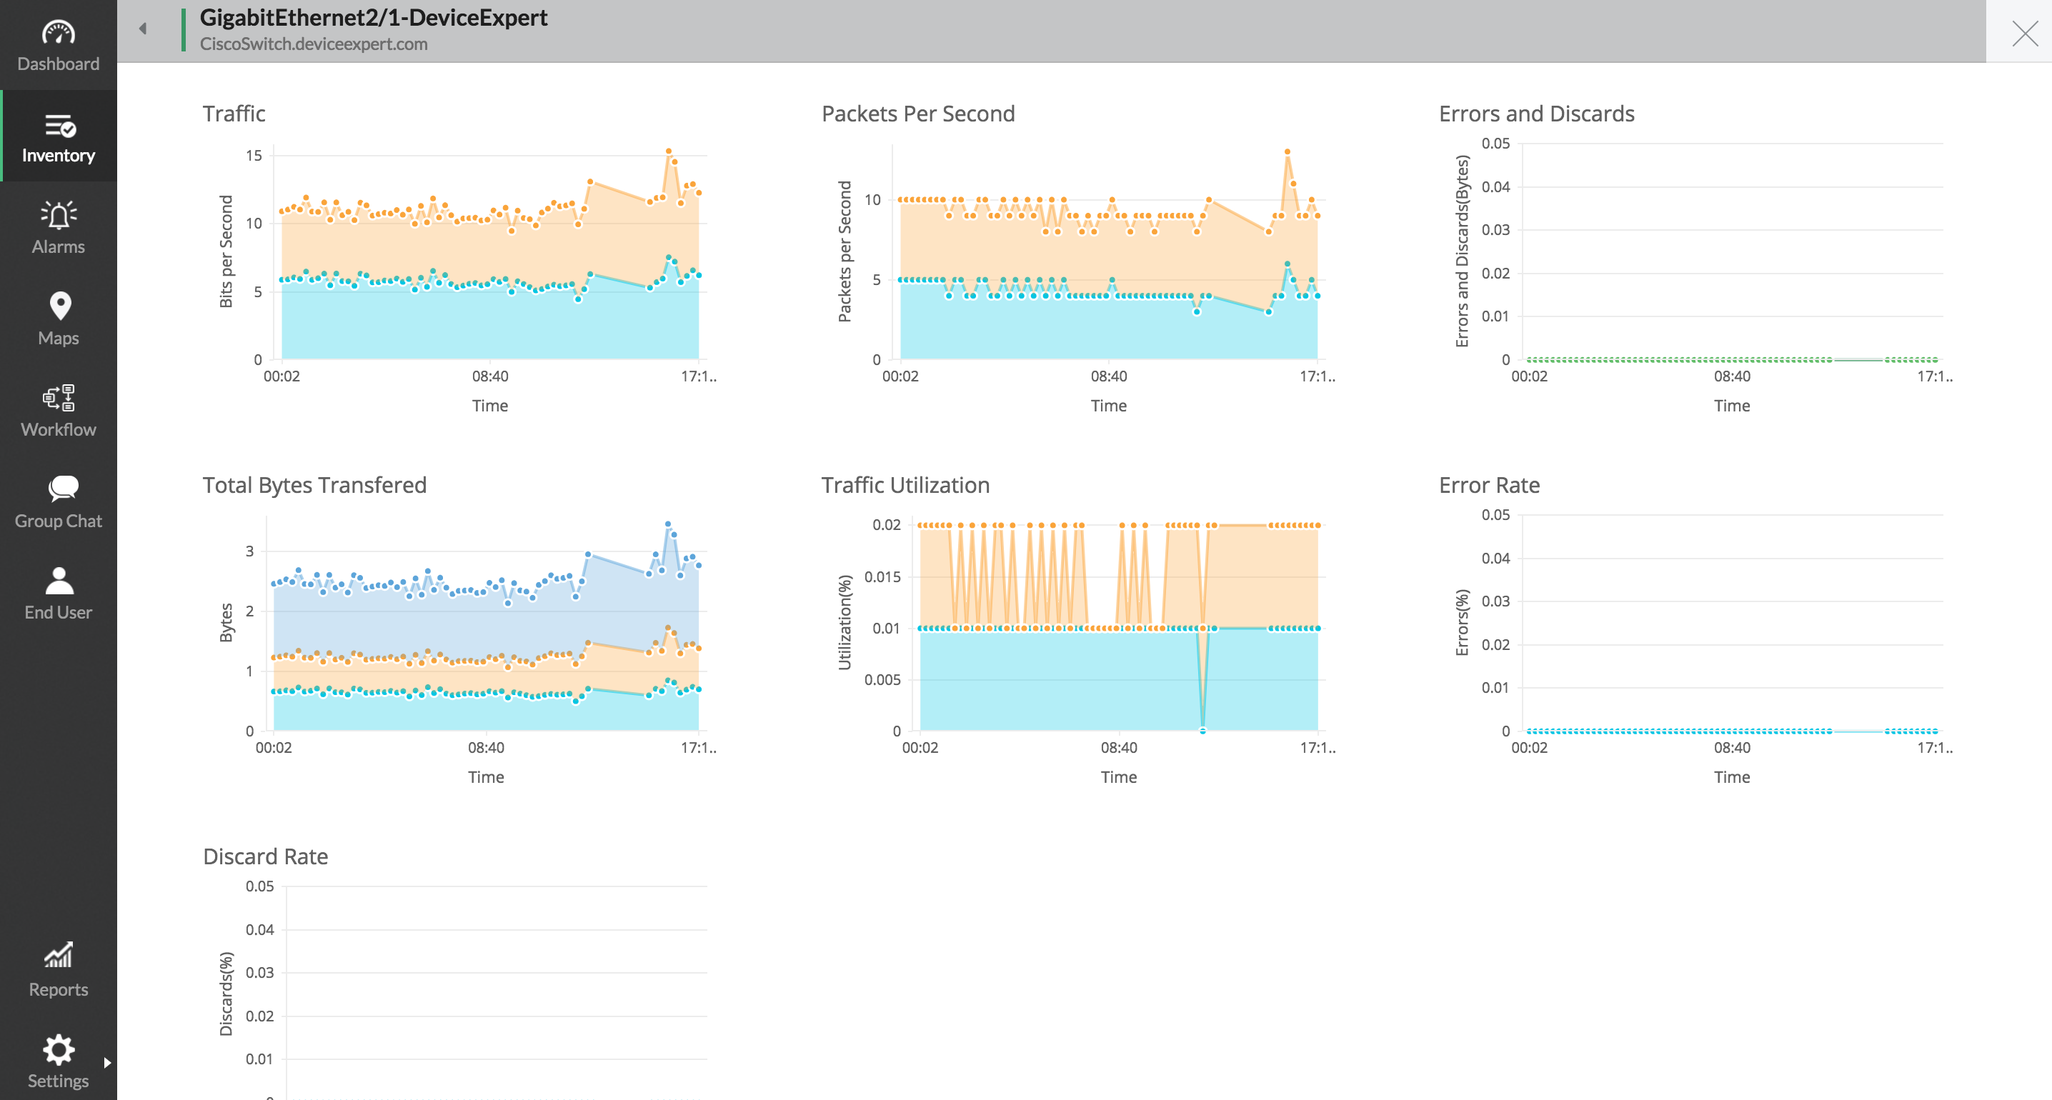Click the Traffic chart peak orange point
Image resolution: width=2052 pixels, height=1100 pixels.
tap(668, 151)
